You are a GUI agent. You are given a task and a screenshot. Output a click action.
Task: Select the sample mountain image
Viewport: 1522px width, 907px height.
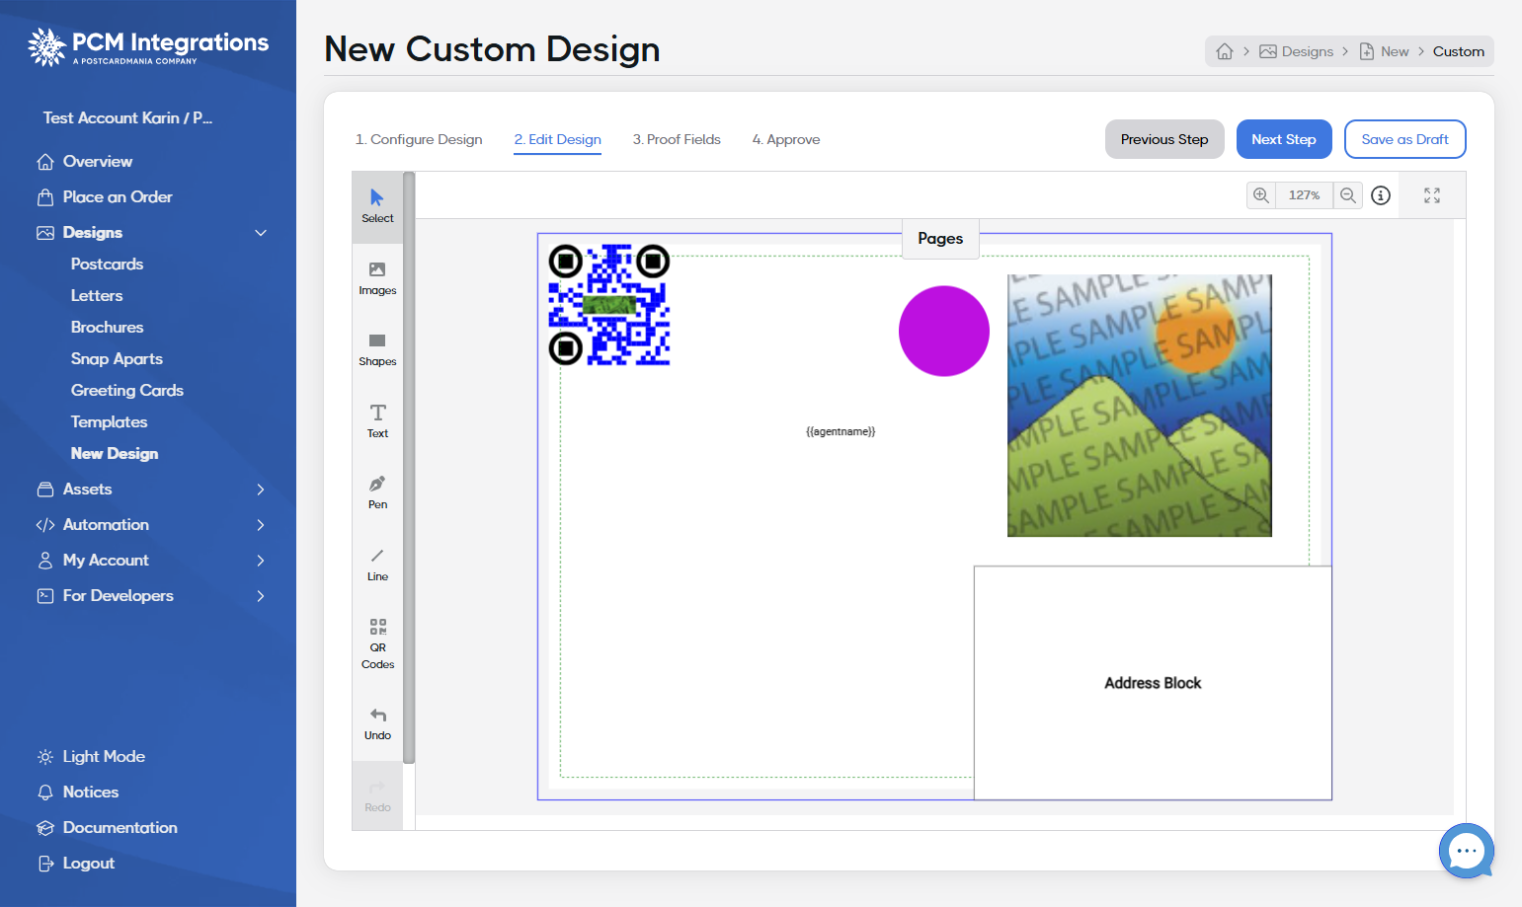pyautogui.click(x=1140, y=406)
